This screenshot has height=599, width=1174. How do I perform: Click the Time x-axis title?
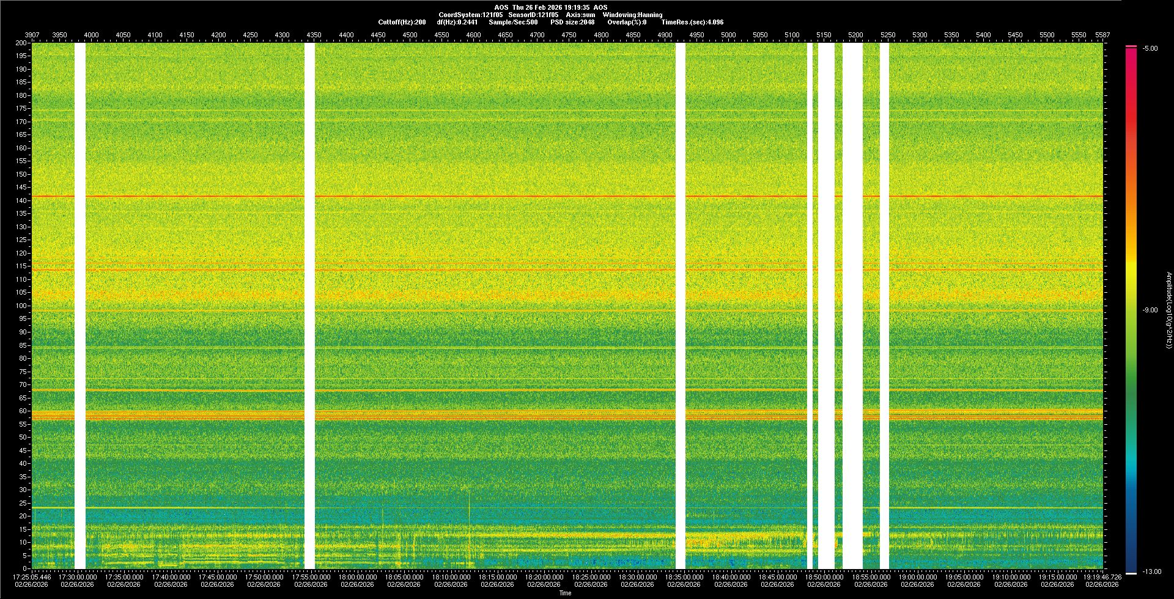(565, 593)
